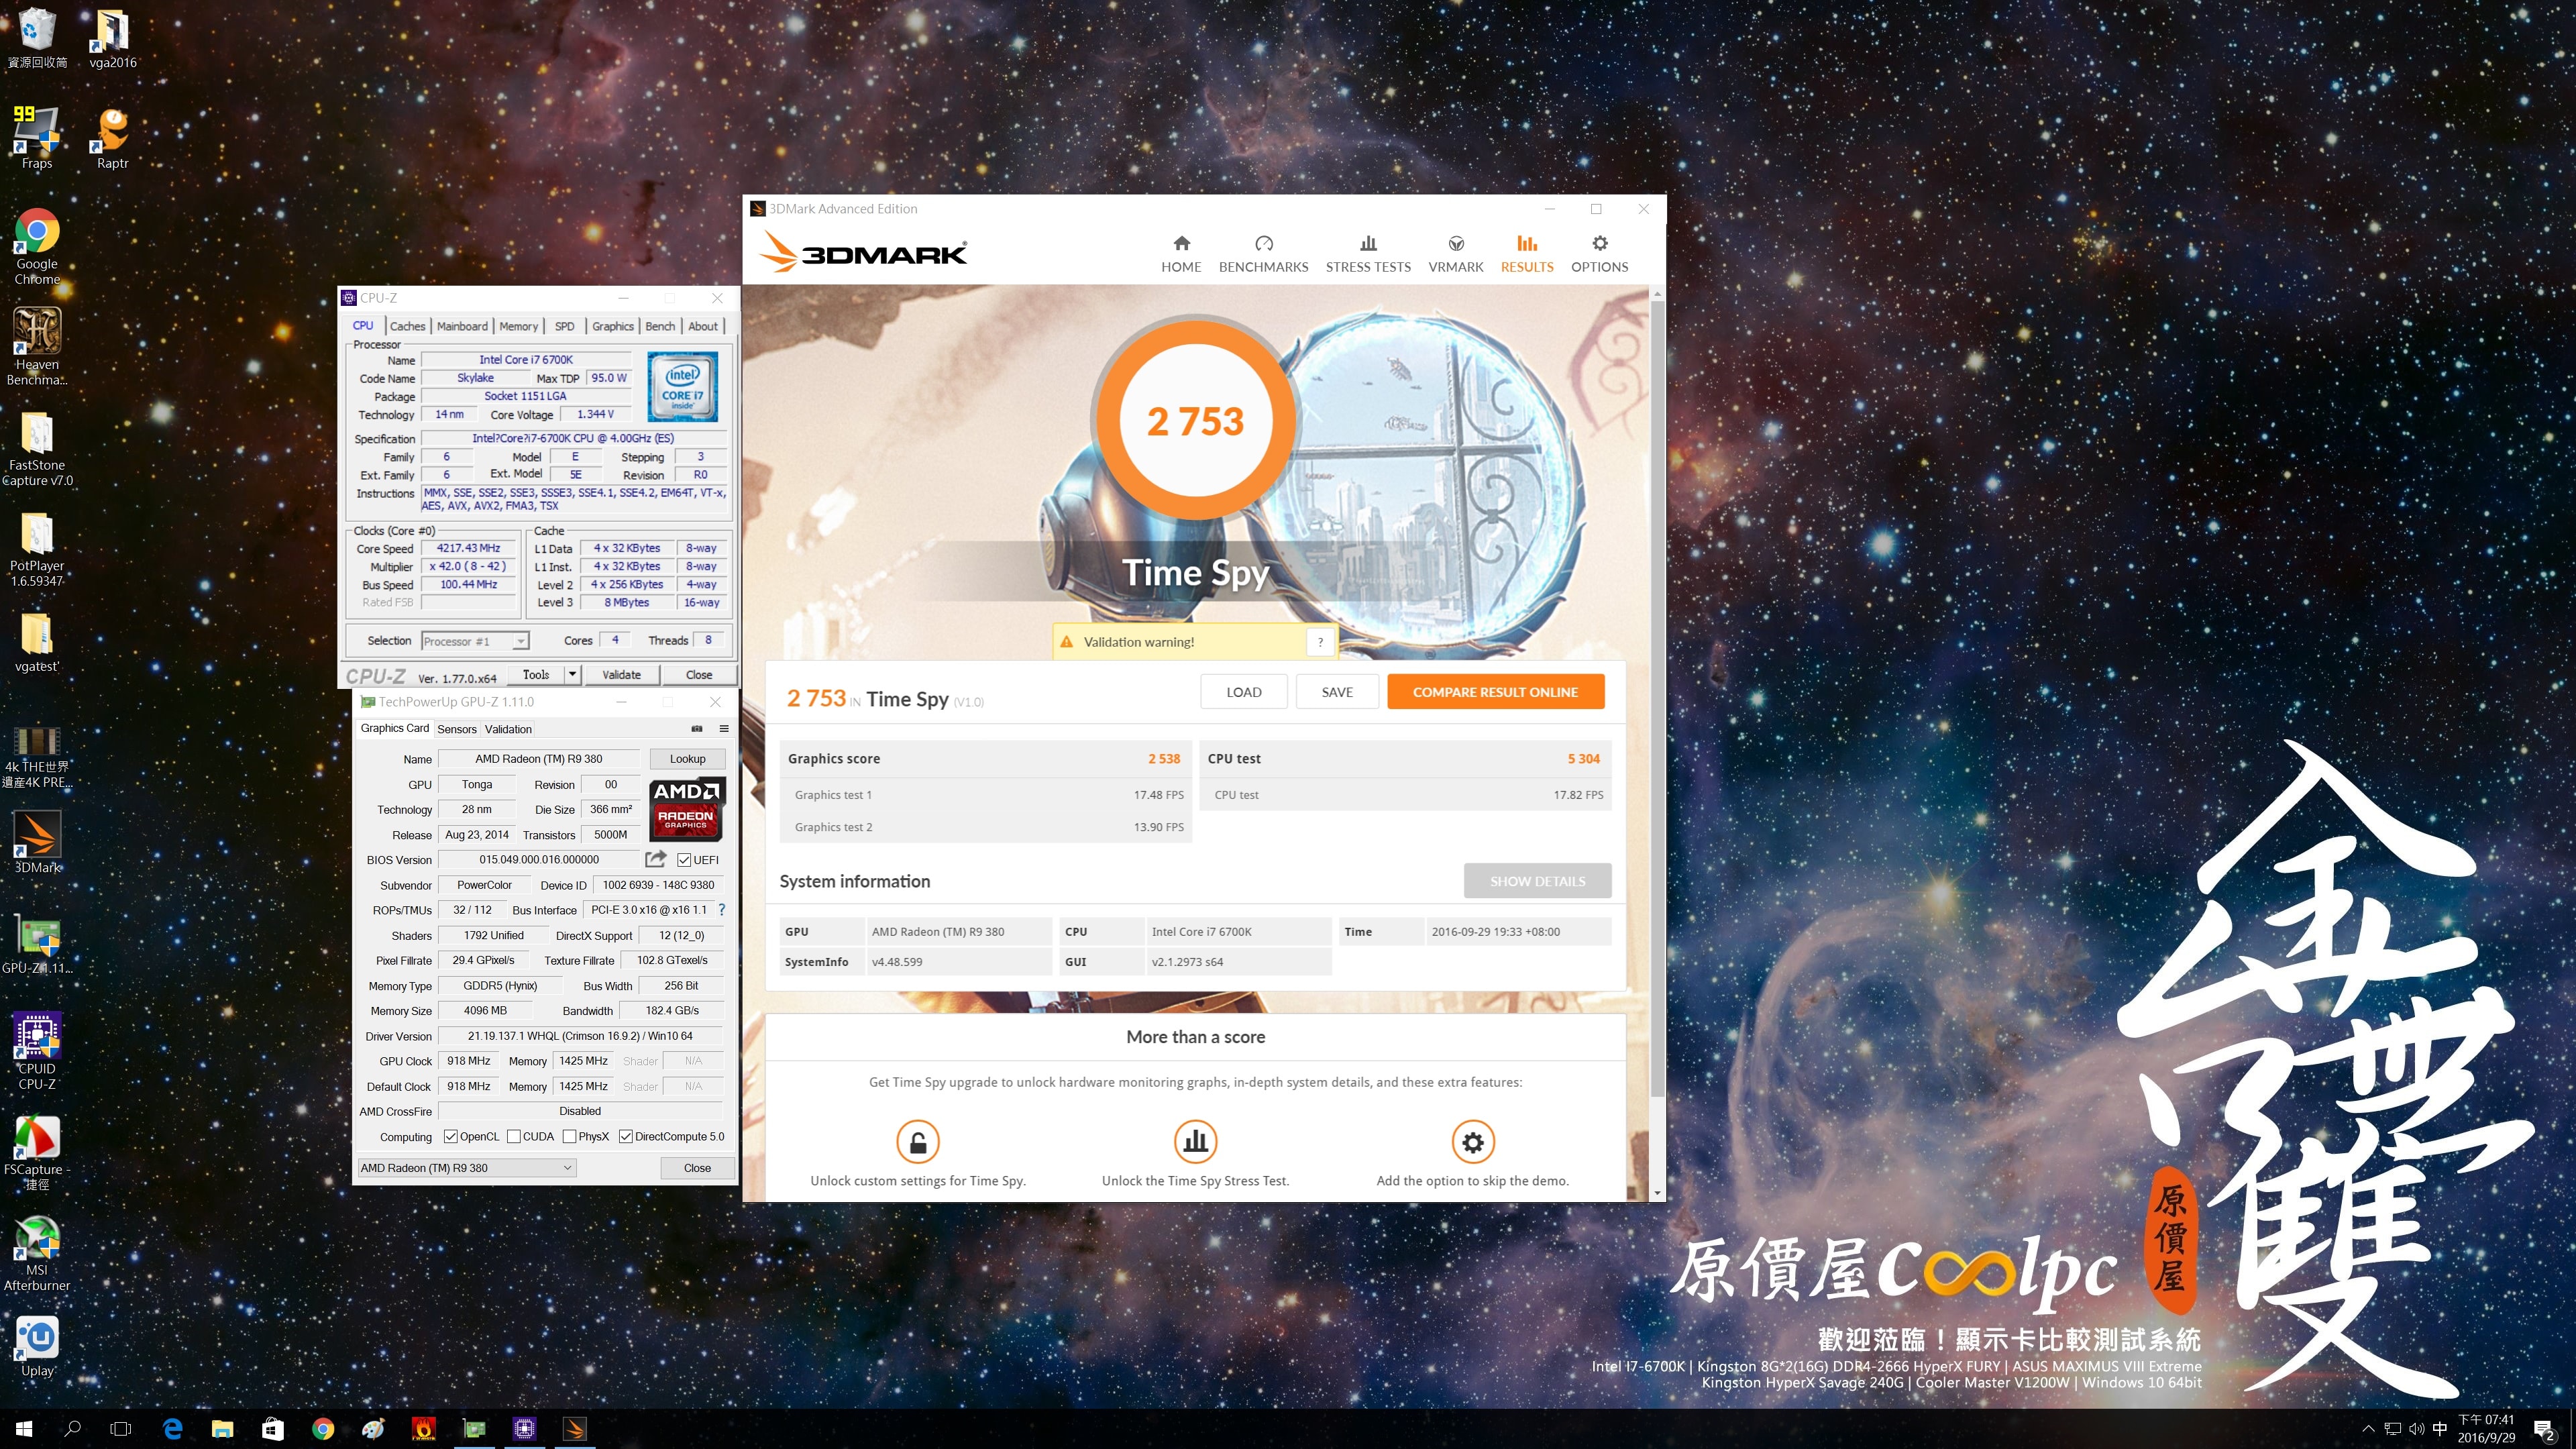This screenshot has width=2576, height=1449.
Task: Open the Windows Start menu
Action: 24,1429
